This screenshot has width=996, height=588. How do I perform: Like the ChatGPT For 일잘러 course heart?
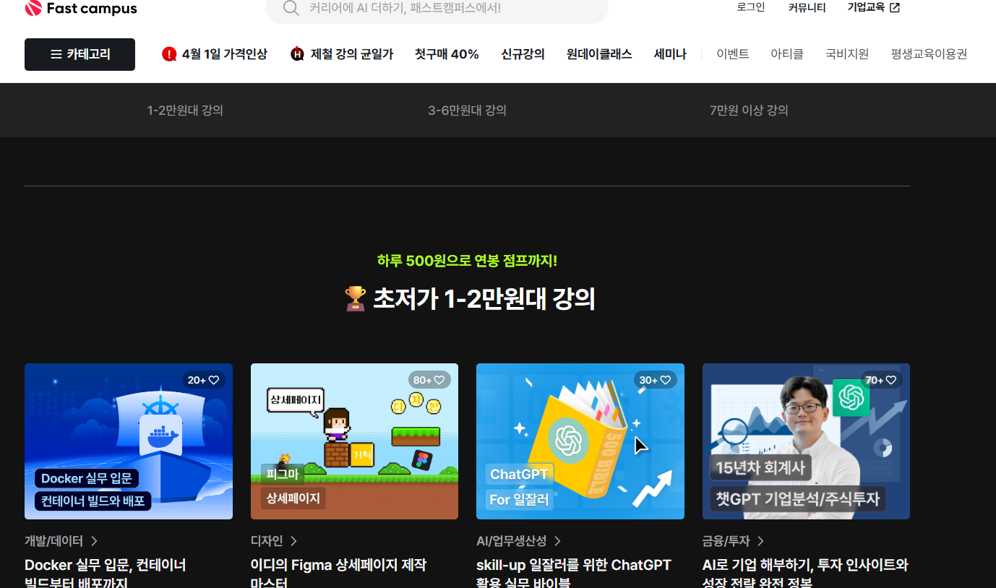click(x=666, y=380)
